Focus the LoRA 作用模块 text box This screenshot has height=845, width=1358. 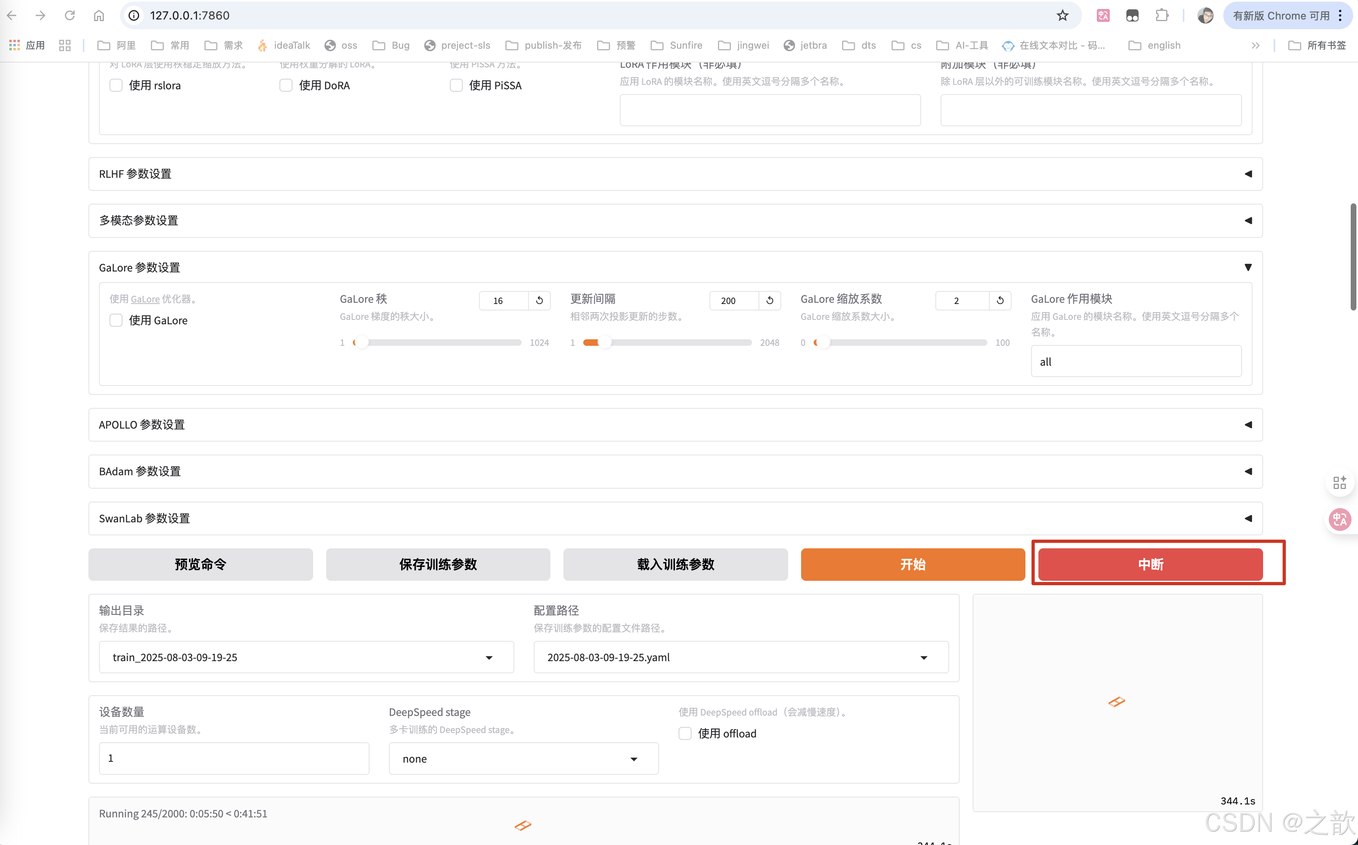click(x=770, y=110)
